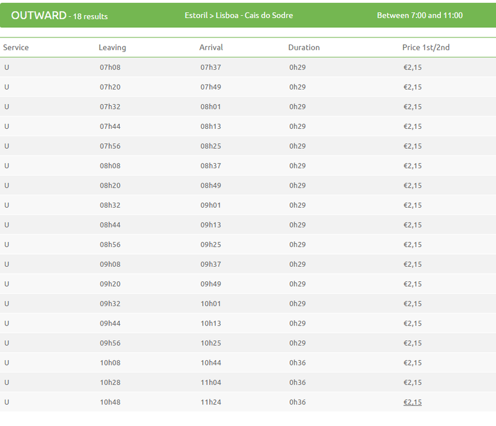Click the Estoril > Lisboa - Cais do Sodre route text

[x=238, y=15]
